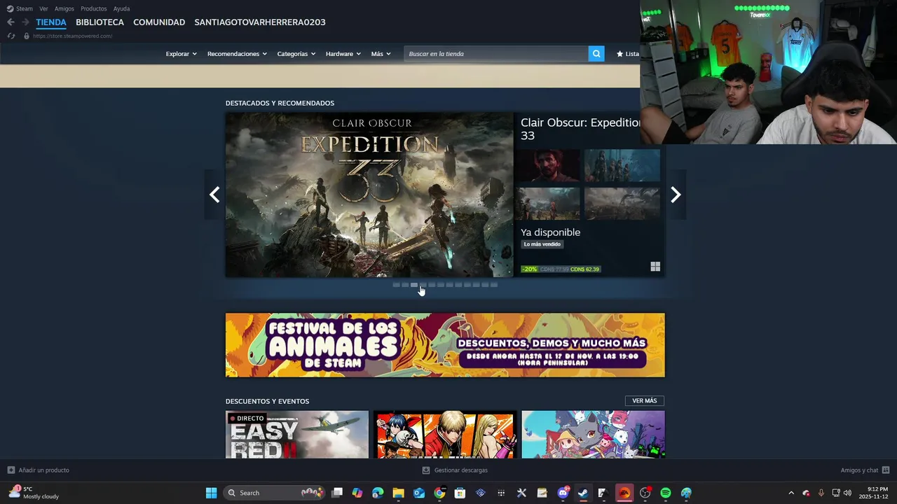
Task: Open the Productos menu
Action: pyautogui.click(x=94, y=8)
